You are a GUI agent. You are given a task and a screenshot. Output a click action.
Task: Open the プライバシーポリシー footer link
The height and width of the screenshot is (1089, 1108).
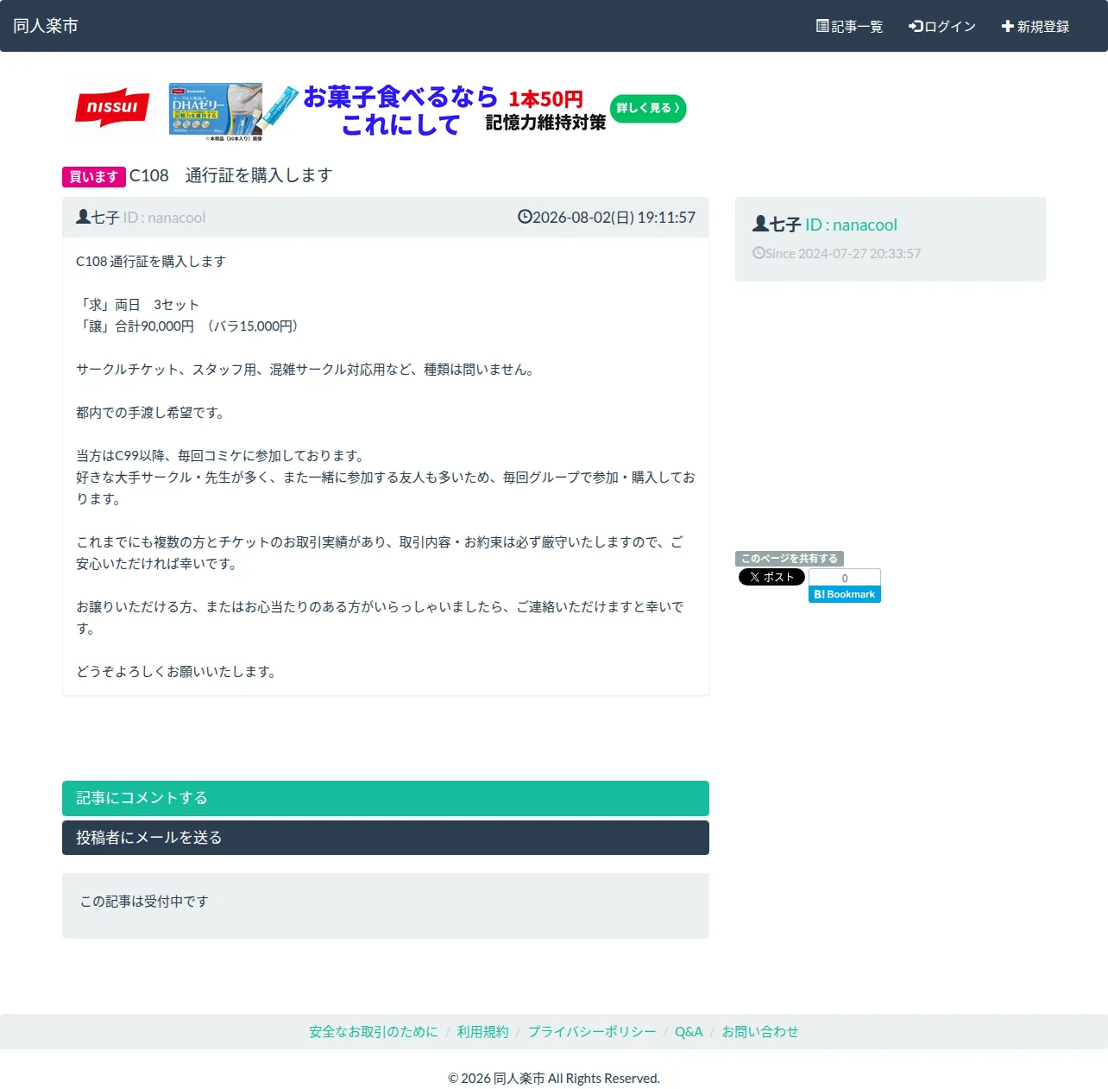pyautogui.click(x=592, y=1031)
